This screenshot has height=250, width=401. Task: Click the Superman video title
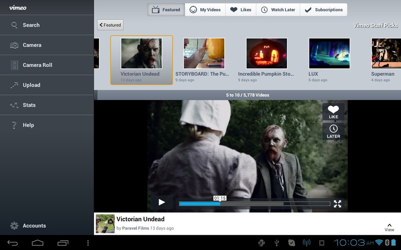point(383,74)
